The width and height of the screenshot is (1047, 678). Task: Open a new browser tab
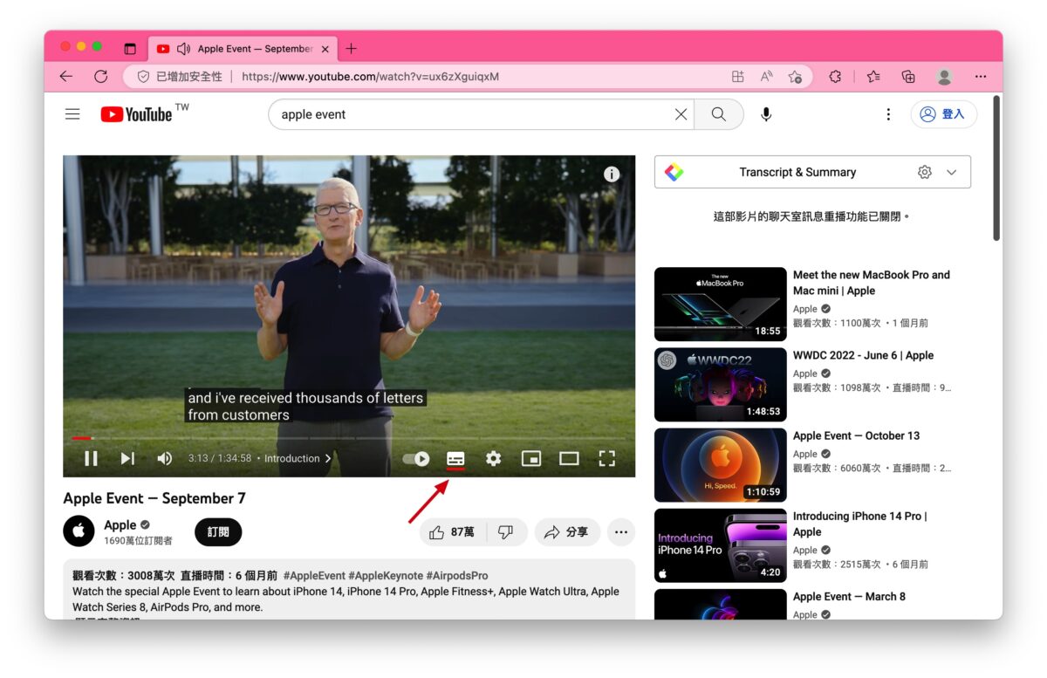pos(351,49)
